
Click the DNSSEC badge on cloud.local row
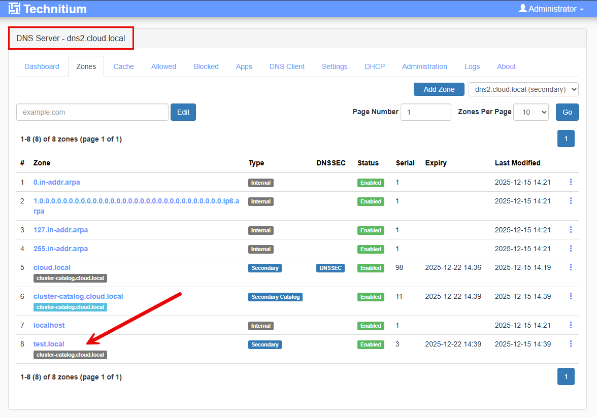[330, 268]
